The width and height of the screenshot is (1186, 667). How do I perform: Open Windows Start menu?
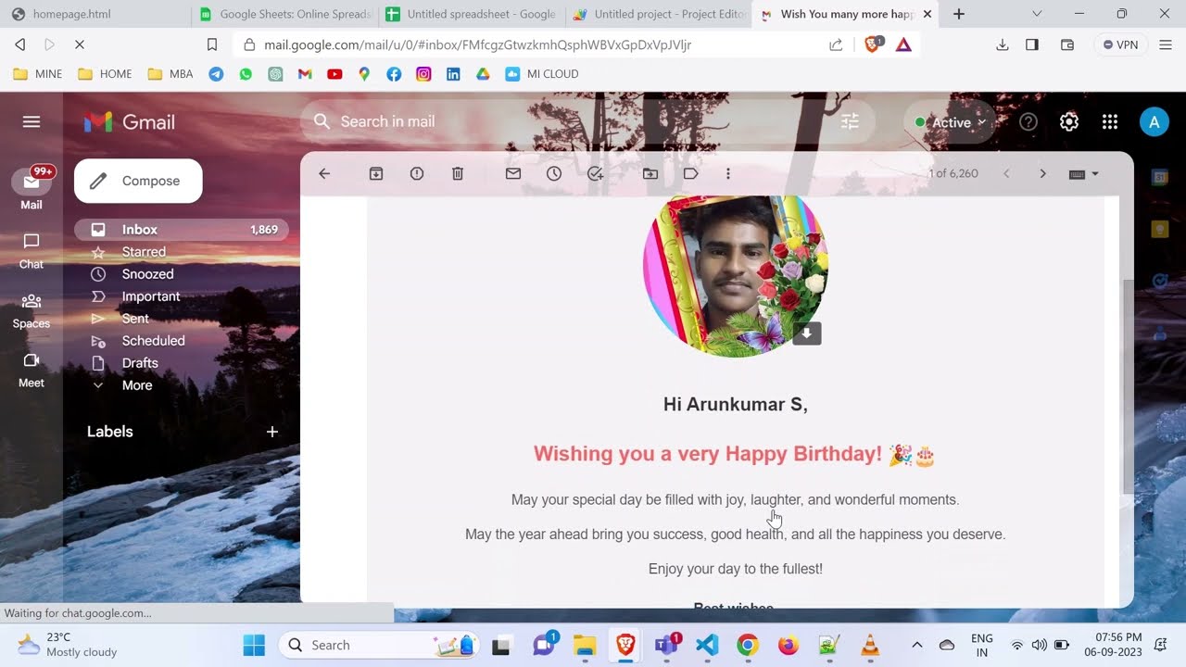pos(254,645)
